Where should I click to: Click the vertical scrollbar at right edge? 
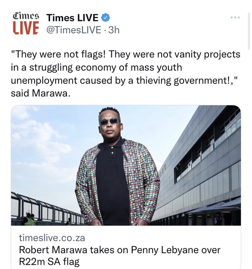(249, 31)
